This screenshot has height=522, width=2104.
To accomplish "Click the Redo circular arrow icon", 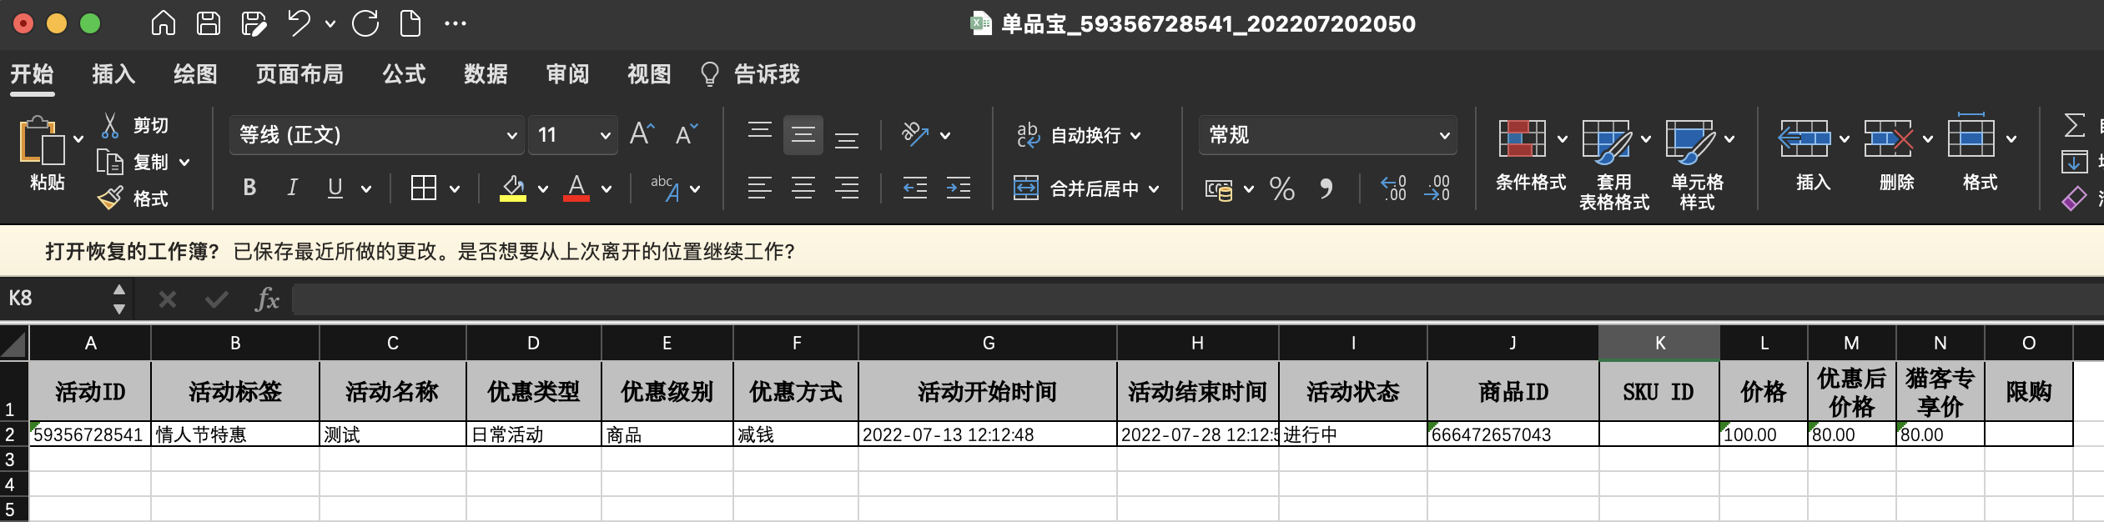I will tap(365, 23).
